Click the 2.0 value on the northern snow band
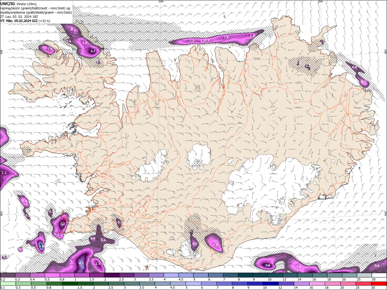 pyautogui.click(x=252, y=35)
